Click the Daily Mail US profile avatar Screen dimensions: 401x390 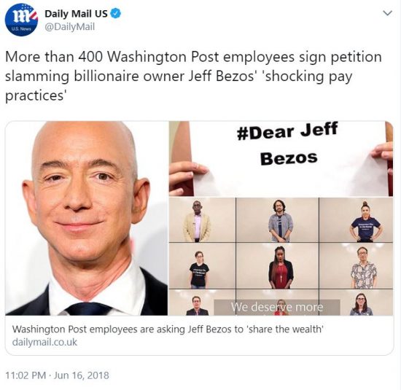[21, 20]
